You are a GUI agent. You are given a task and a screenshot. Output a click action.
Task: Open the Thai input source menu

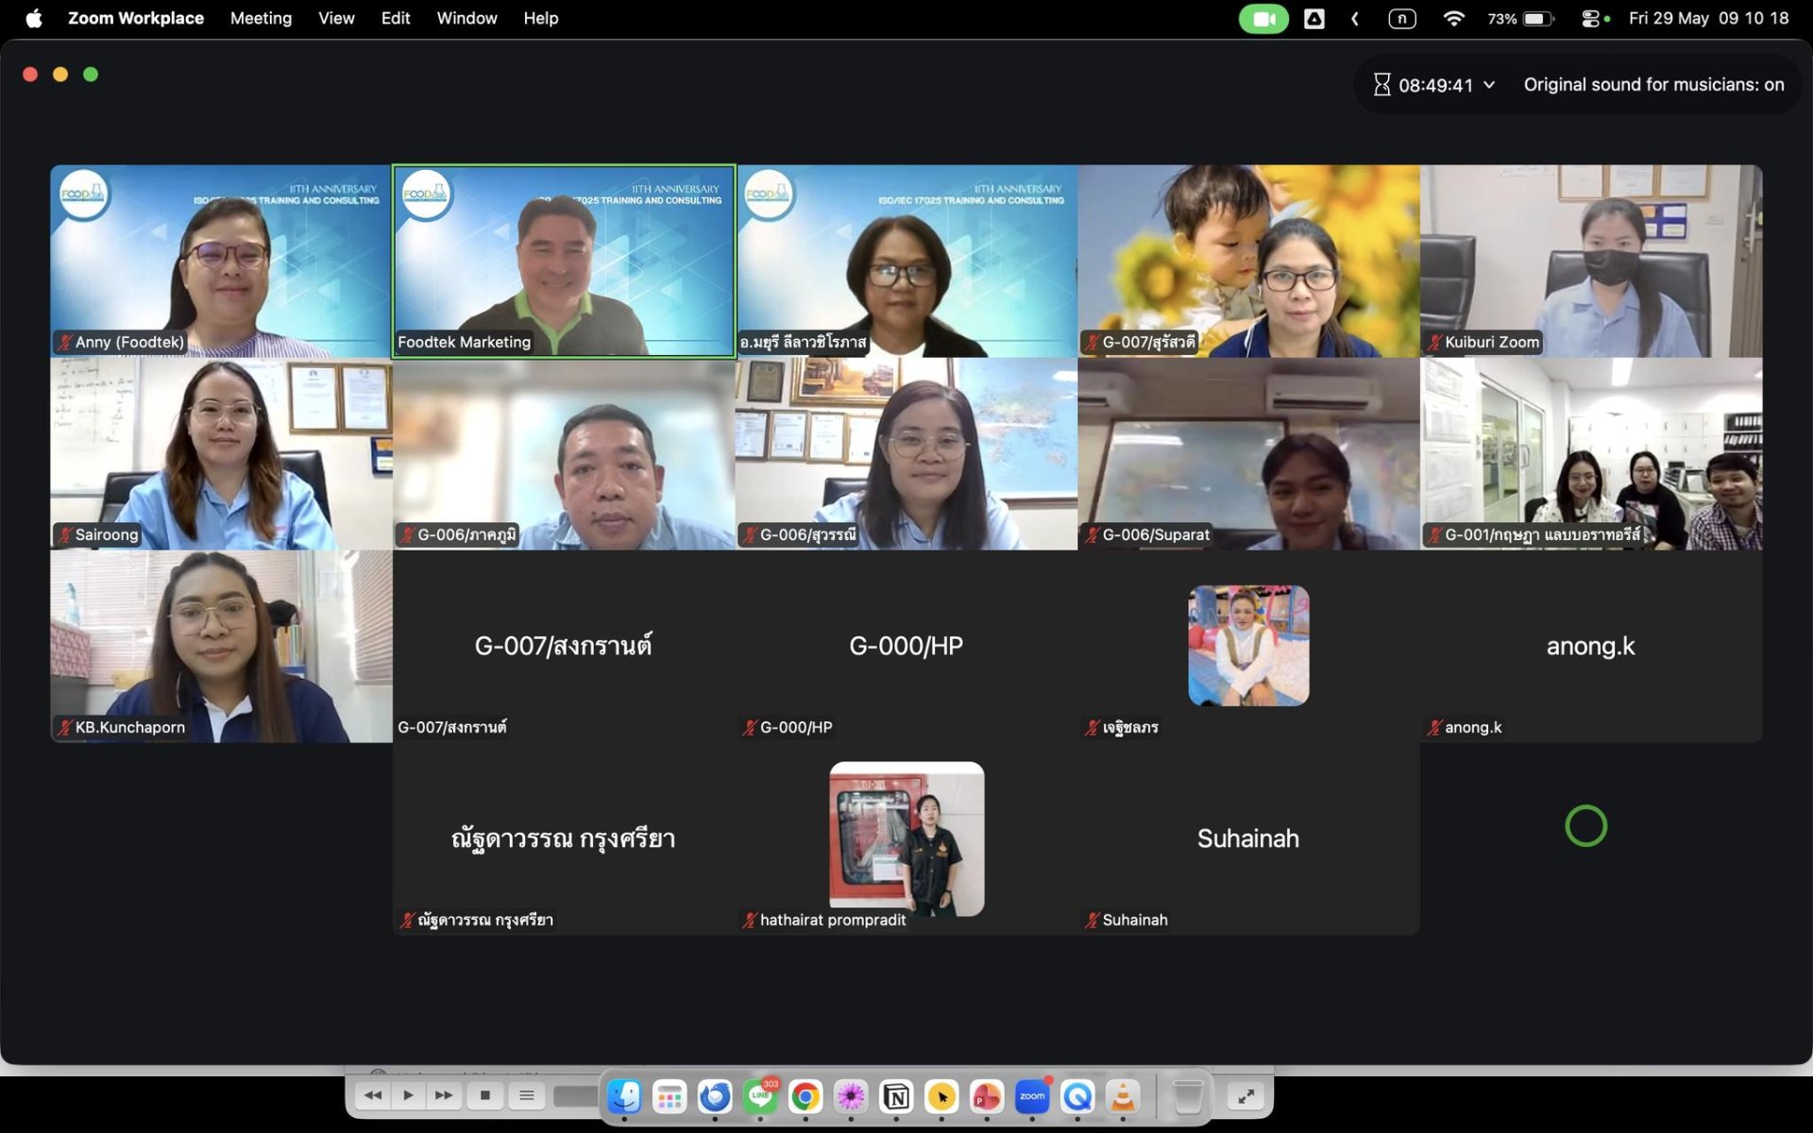tap(1402, 19)
